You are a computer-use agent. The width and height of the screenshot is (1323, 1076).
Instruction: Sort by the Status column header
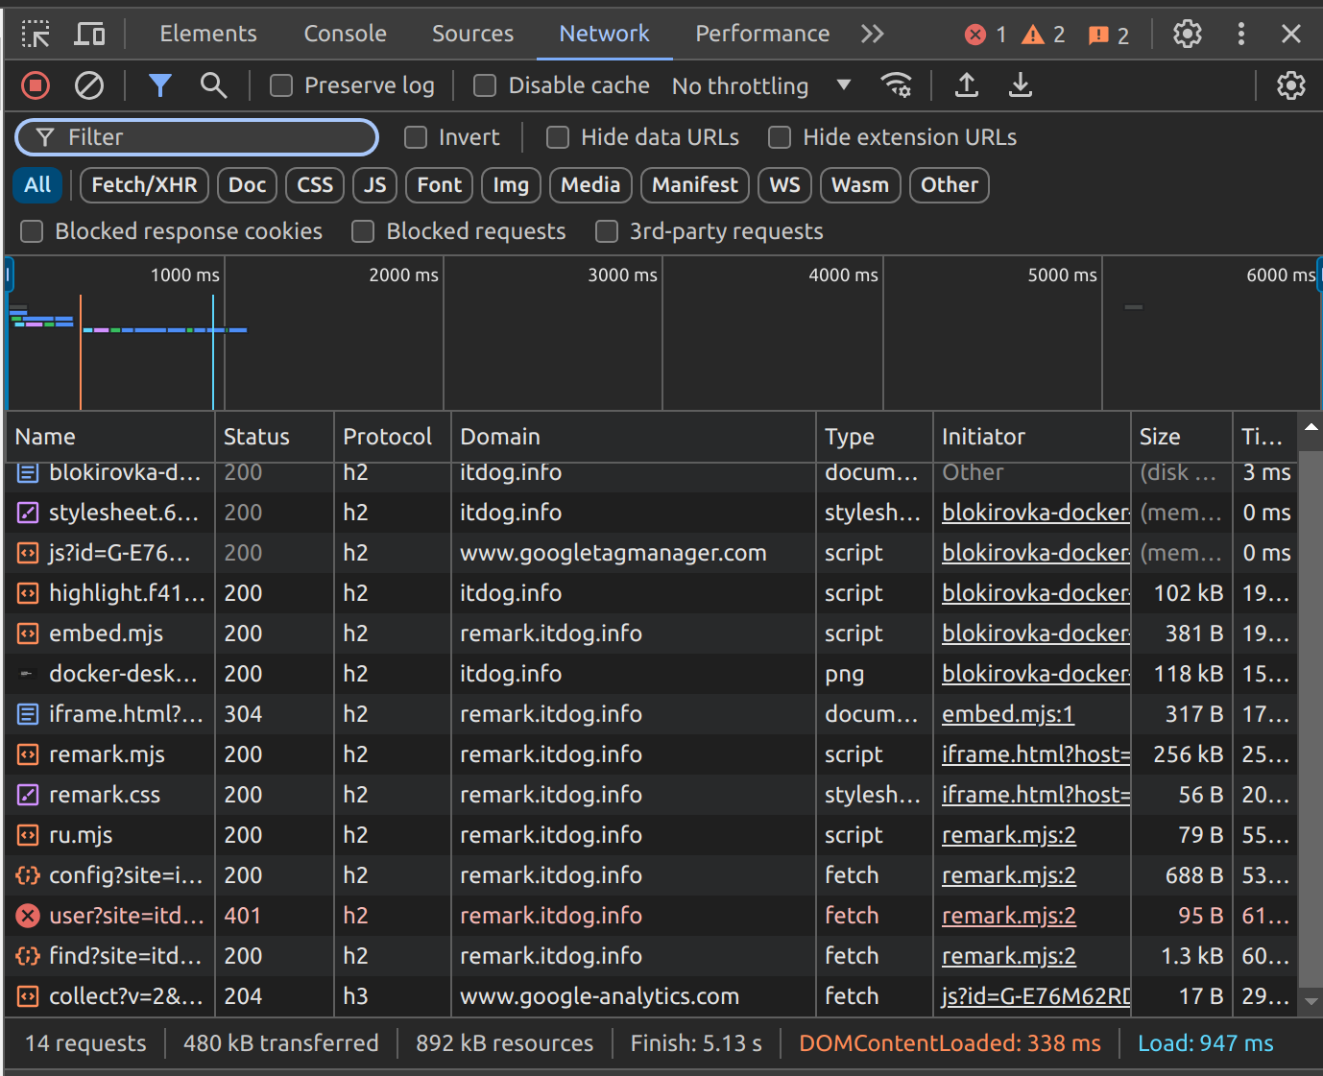(275, 437)
